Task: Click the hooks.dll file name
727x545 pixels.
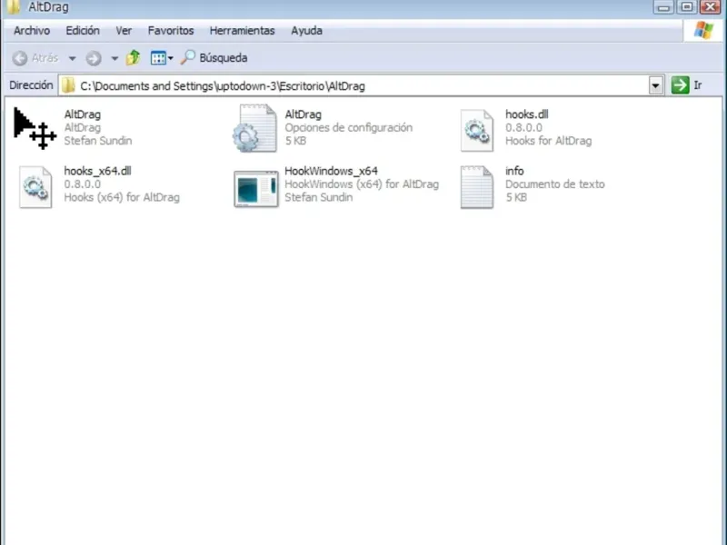Action: tap(527, 114)
